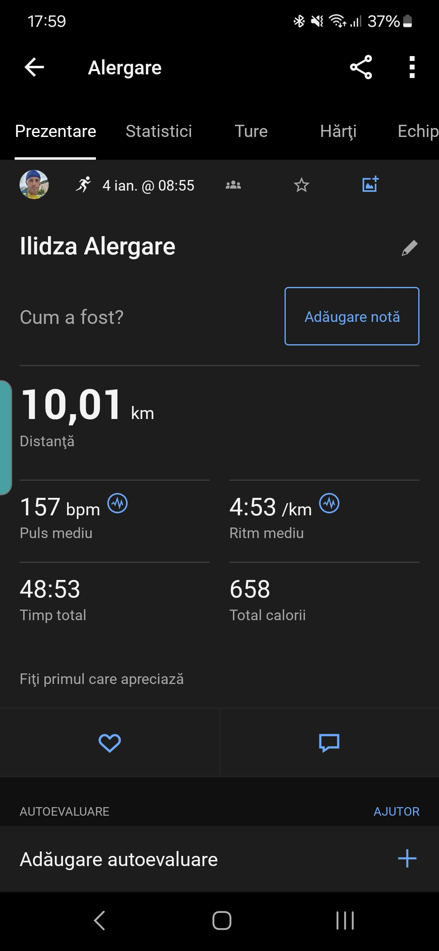
Task: Like the activity with heart icon
Action: pyautogui.click(x=110, y=743)
